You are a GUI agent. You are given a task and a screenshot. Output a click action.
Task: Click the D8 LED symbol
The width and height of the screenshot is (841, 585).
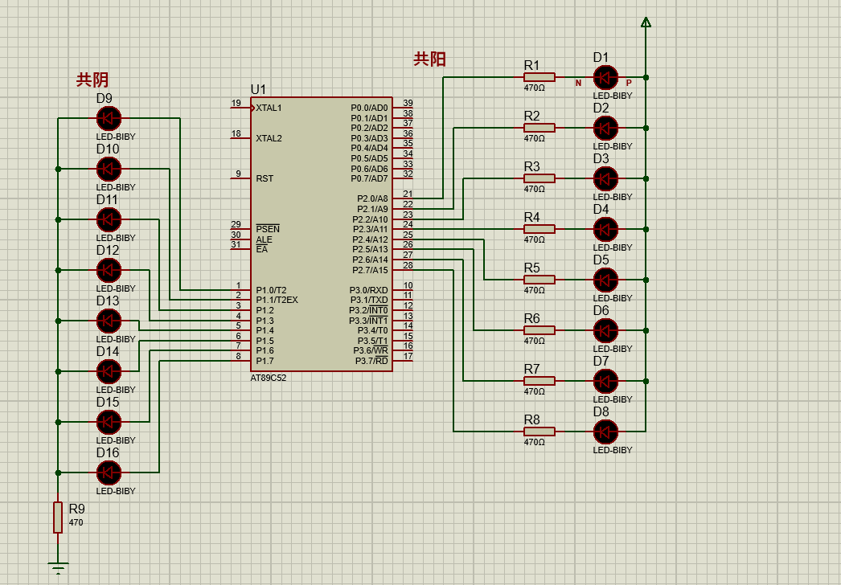pos(605,432)
